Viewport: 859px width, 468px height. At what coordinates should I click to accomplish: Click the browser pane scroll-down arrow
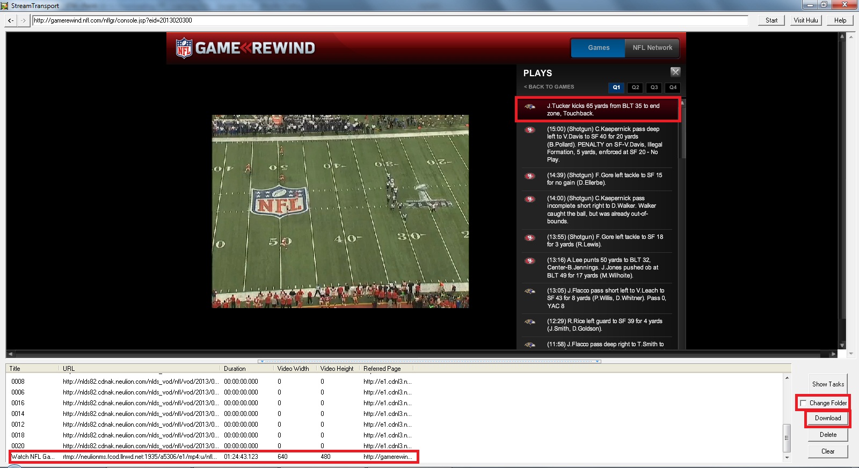click(842, 346)
